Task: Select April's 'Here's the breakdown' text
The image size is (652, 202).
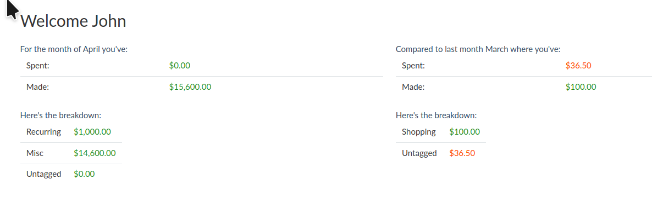Action: [x=60, y=115]
